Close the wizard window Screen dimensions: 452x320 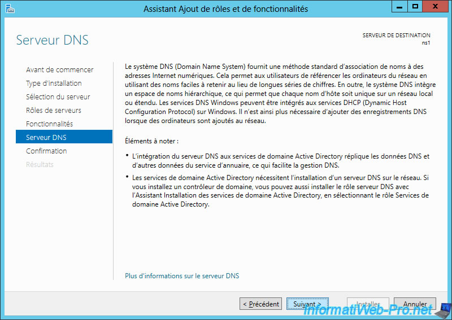click(435, 7)
